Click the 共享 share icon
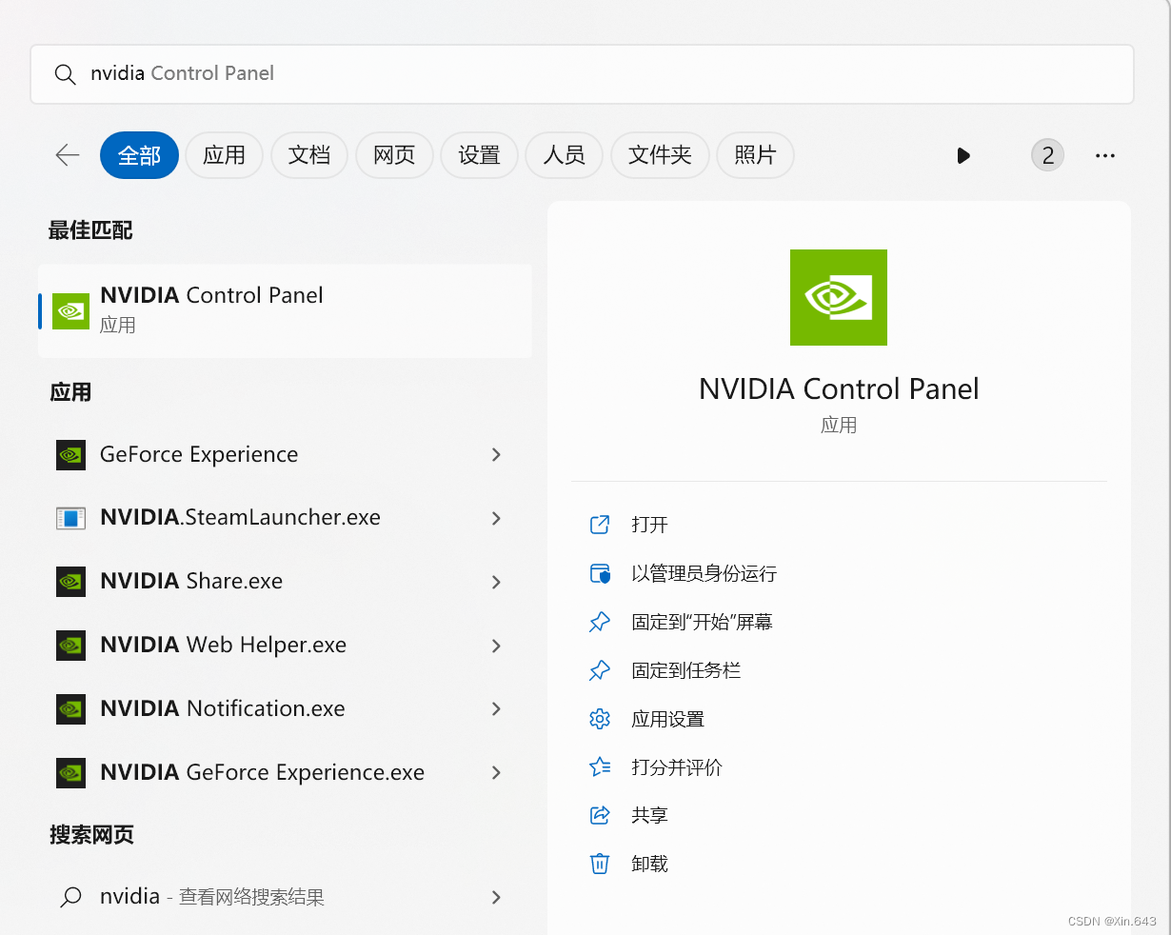Viewport: 1171px width, 935px height. (600, 815)
